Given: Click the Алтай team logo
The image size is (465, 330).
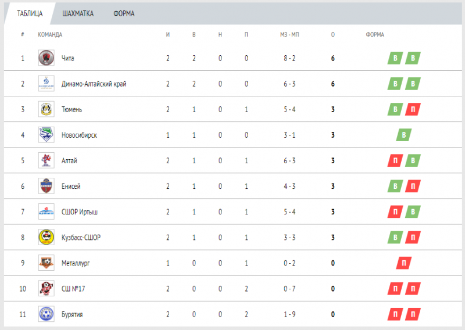Looking at the screenshot, I should tap(46, 160).
